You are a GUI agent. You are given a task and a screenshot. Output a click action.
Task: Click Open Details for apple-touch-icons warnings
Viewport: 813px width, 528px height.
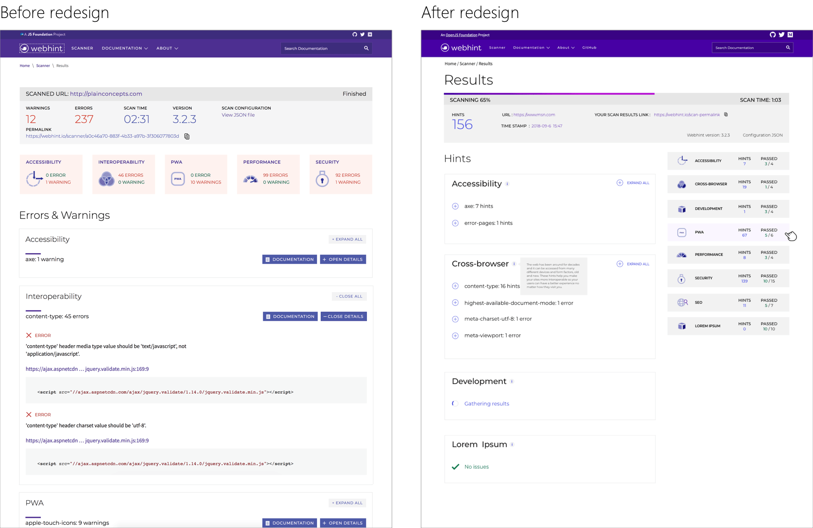343,523
